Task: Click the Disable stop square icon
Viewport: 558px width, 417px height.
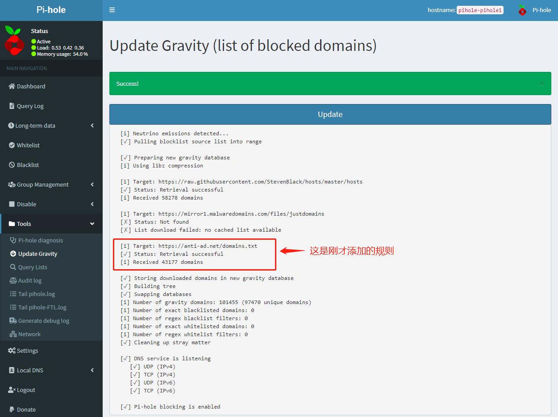Action: tap(12, 204)
